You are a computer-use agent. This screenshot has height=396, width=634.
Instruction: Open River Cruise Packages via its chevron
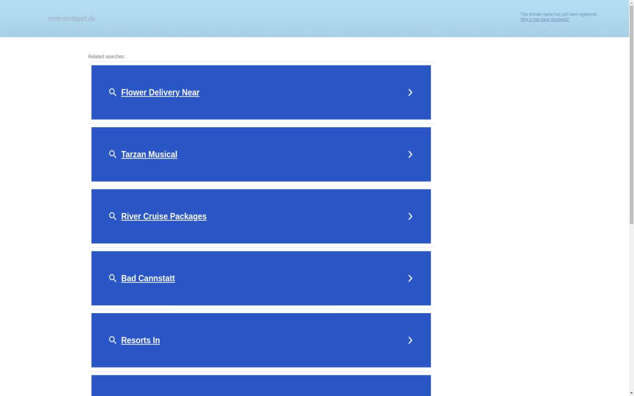click(x=410, y=216)
